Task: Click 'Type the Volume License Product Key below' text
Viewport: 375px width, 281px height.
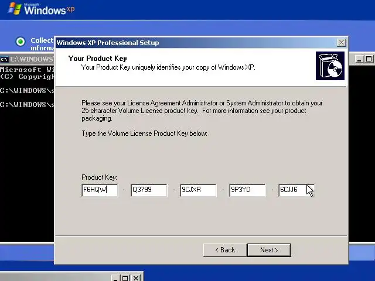Action: (145, 133)
